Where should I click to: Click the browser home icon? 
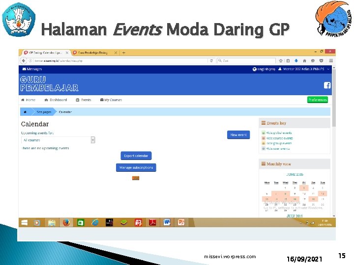[x=304, y=61]
